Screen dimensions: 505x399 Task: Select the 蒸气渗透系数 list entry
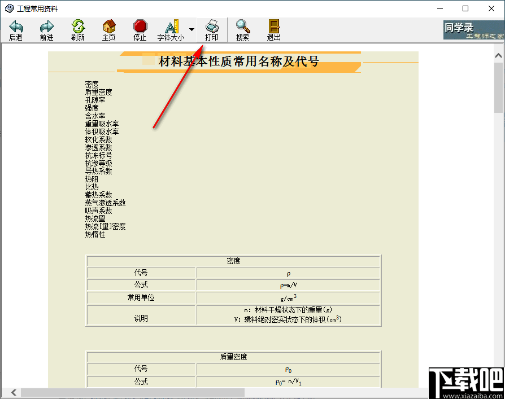105,203
